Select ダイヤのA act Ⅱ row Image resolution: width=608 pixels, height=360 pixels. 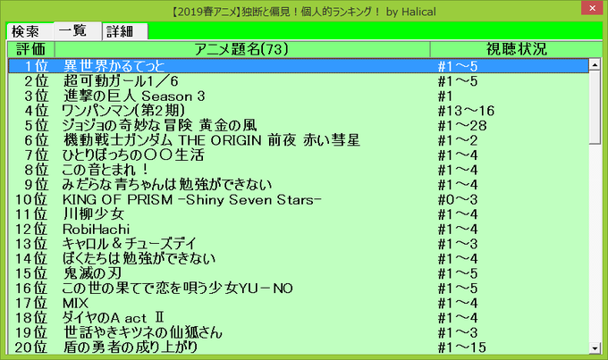(298, 318)
